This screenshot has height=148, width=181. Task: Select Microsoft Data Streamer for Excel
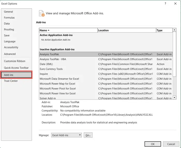[106, 79]
